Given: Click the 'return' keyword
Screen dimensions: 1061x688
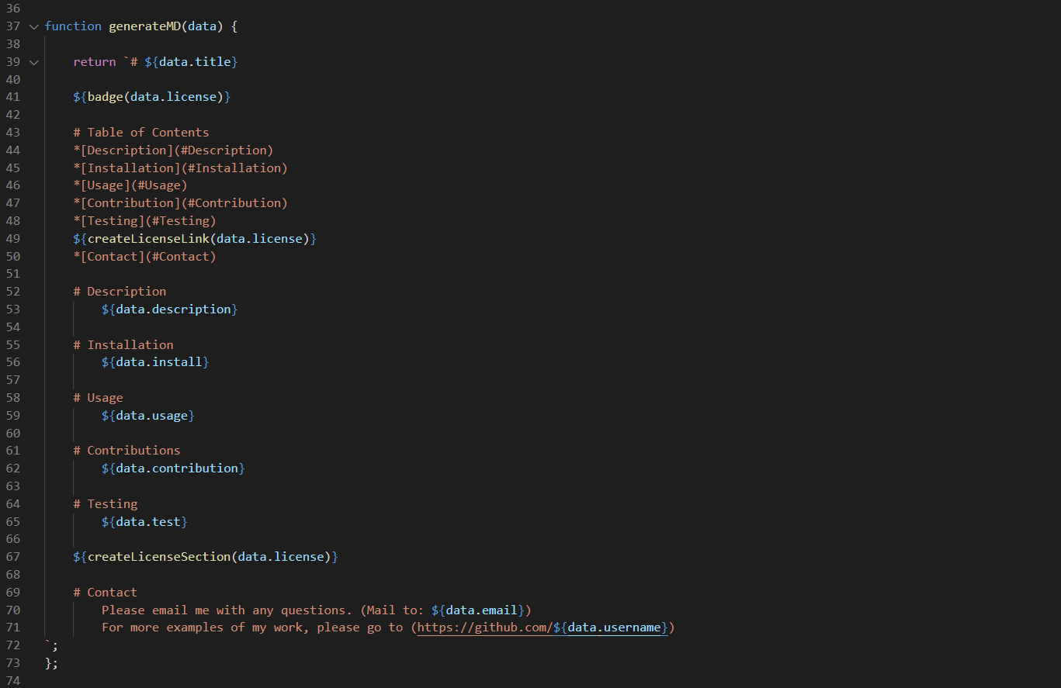Looking at the screenshot, I should pos(95,62).
